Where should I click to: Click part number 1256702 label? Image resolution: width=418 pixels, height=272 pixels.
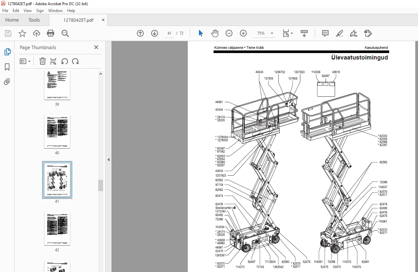[x=280, y=72]
